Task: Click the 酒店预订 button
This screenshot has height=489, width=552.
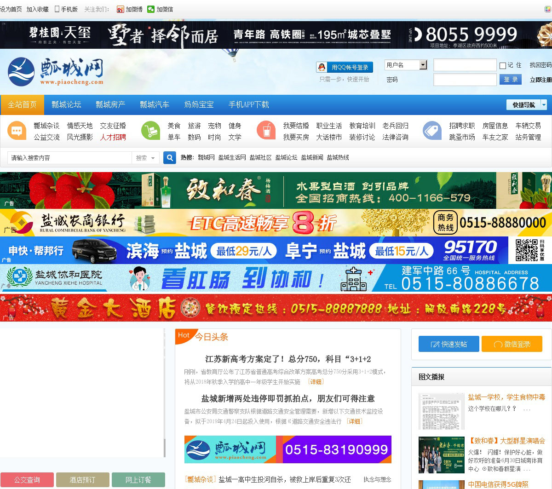Action: pos(83,480)
